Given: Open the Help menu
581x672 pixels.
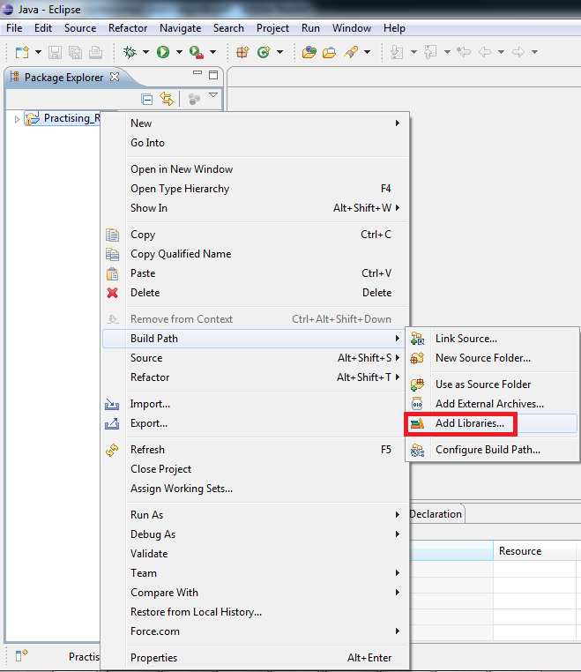Looking at the screenshot, I should click(394, 28).
